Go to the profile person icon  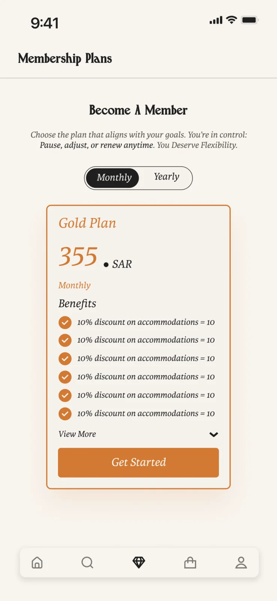click(x=241, y=563)
